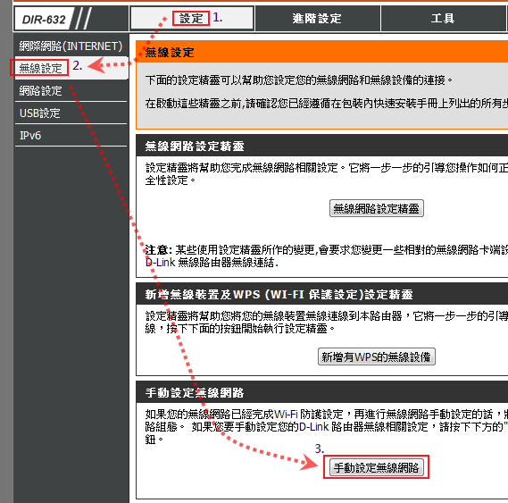Click the 無線網路設定精靈 dark section heading
Viewport: 508px width, 503px height.
[x=195, y=147]
